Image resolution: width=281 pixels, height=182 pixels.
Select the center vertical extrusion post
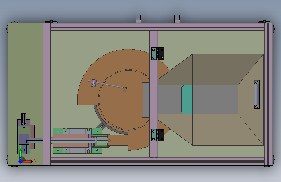tap(154, 95)
